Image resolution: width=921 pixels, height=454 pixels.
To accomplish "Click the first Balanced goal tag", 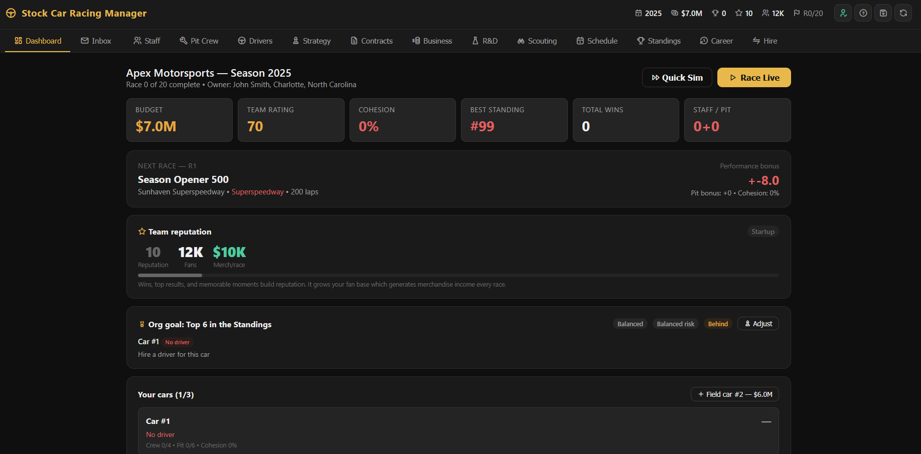I will 630,324.
